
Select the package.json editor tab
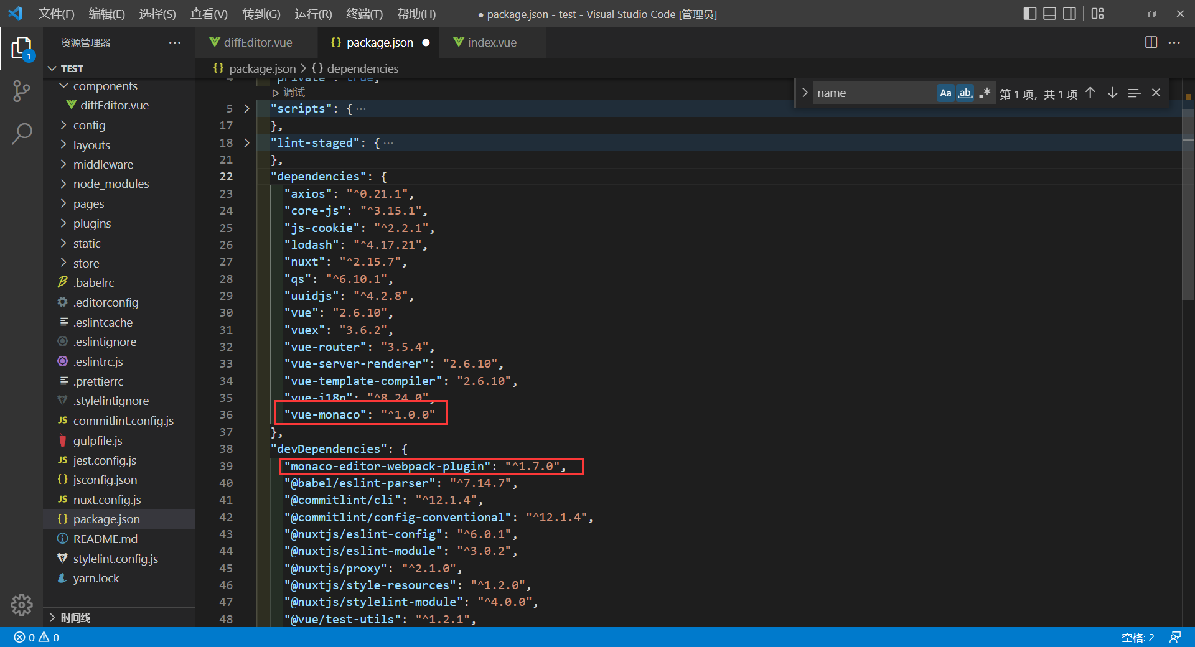[x=379, y=42]
